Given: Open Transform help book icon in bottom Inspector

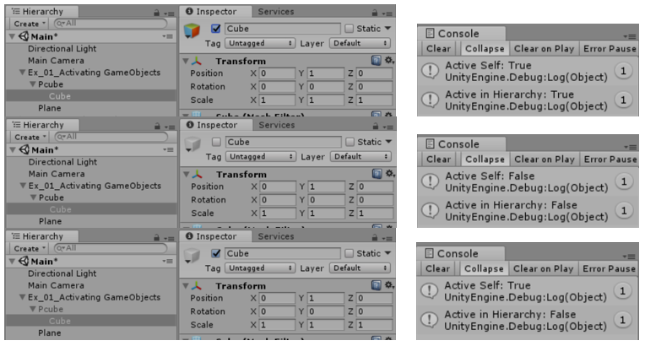Looking at the screenshot, I should 376,285.
